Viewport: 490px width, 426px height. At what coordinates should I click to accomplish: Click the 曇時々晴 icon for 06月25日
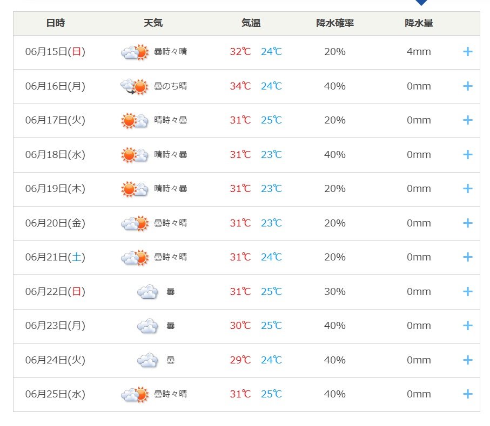(x=135, y=395)
